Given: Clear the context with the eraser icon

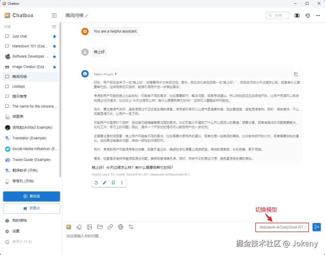Looking at the screenshot, I should coord(79,227).
